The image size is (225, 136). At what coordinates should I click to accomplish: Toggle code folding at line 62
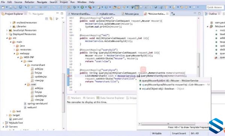[73, 70]
